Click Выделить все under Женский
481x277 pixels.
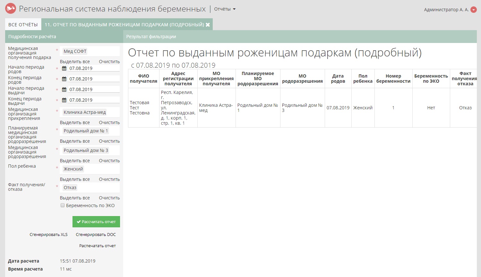pyautogui.click(x=75, y=179)
